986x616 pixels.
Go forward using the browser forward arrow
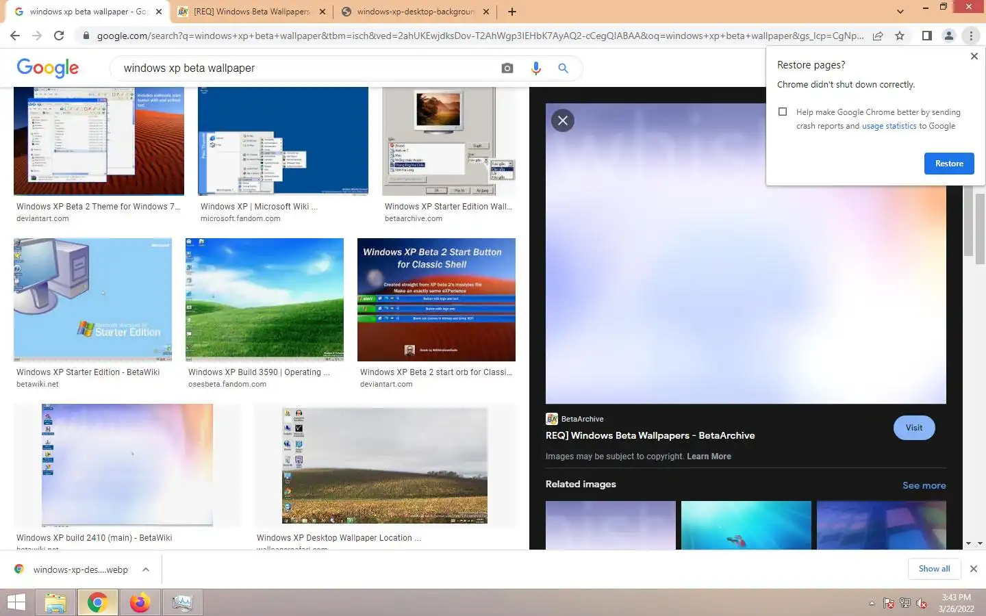37,36
